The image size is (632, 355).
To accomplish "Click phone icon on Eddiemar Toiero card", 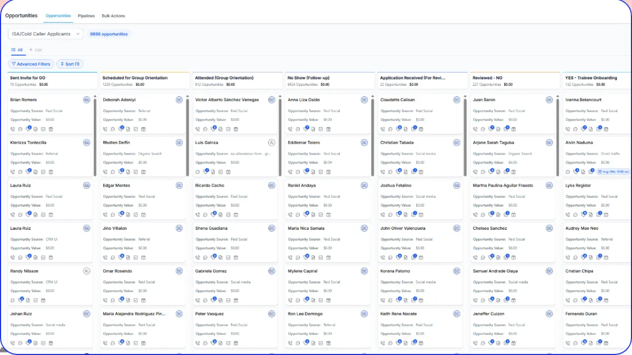I will (x=290, y=171).
